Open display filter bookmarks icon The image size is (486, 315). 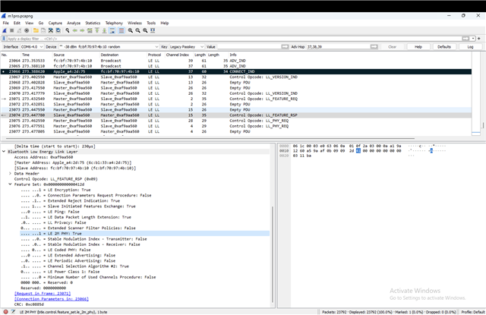pyautogui.click(x=4, y=39)
